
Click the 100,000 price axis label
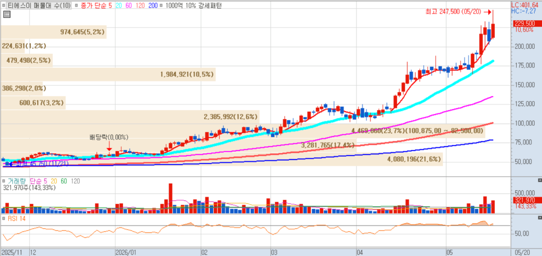point(525,124)
